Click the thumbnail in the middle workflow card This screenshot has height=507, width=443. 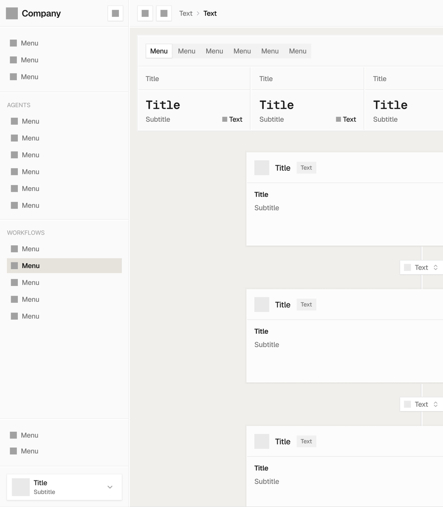[262, 305]
